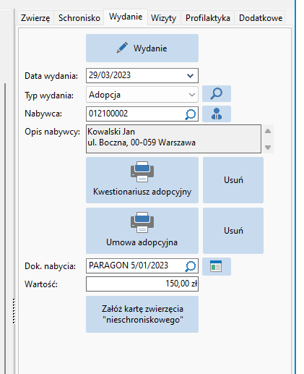The height and width of the screenshot is (374, 304).
Task: Search buyer via magnifier in Nabywca field
Action: pos(191,114)
